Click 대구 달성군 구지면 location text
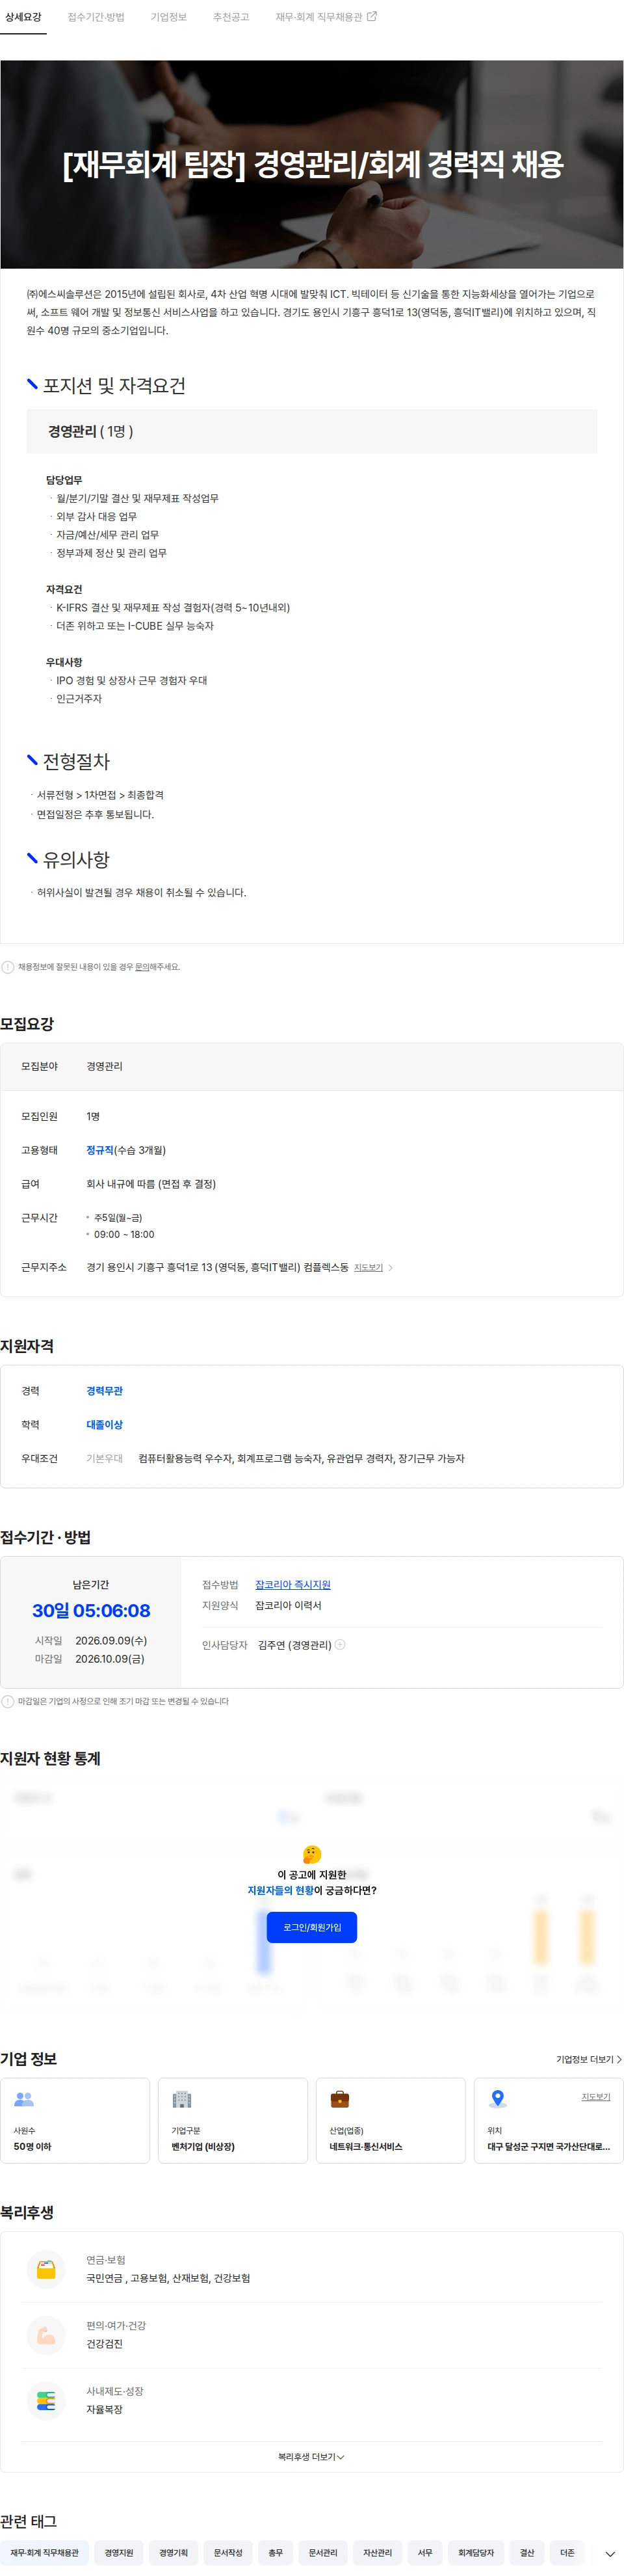624x2576 pixels. 548,2147
